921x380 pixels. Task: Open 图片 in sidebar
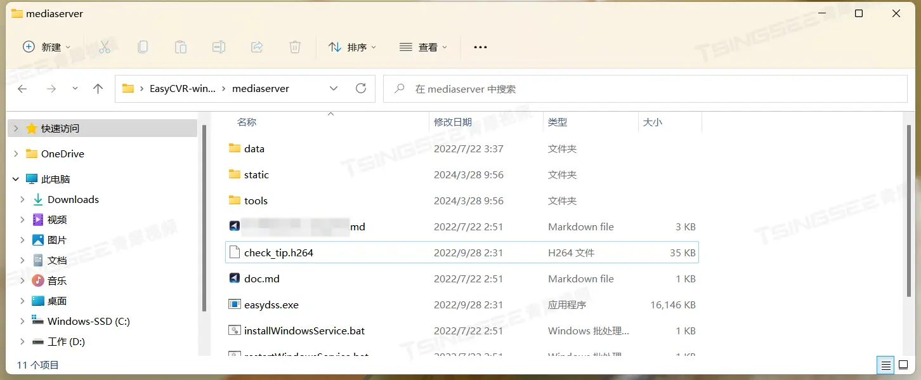click(x=57, y=240)
